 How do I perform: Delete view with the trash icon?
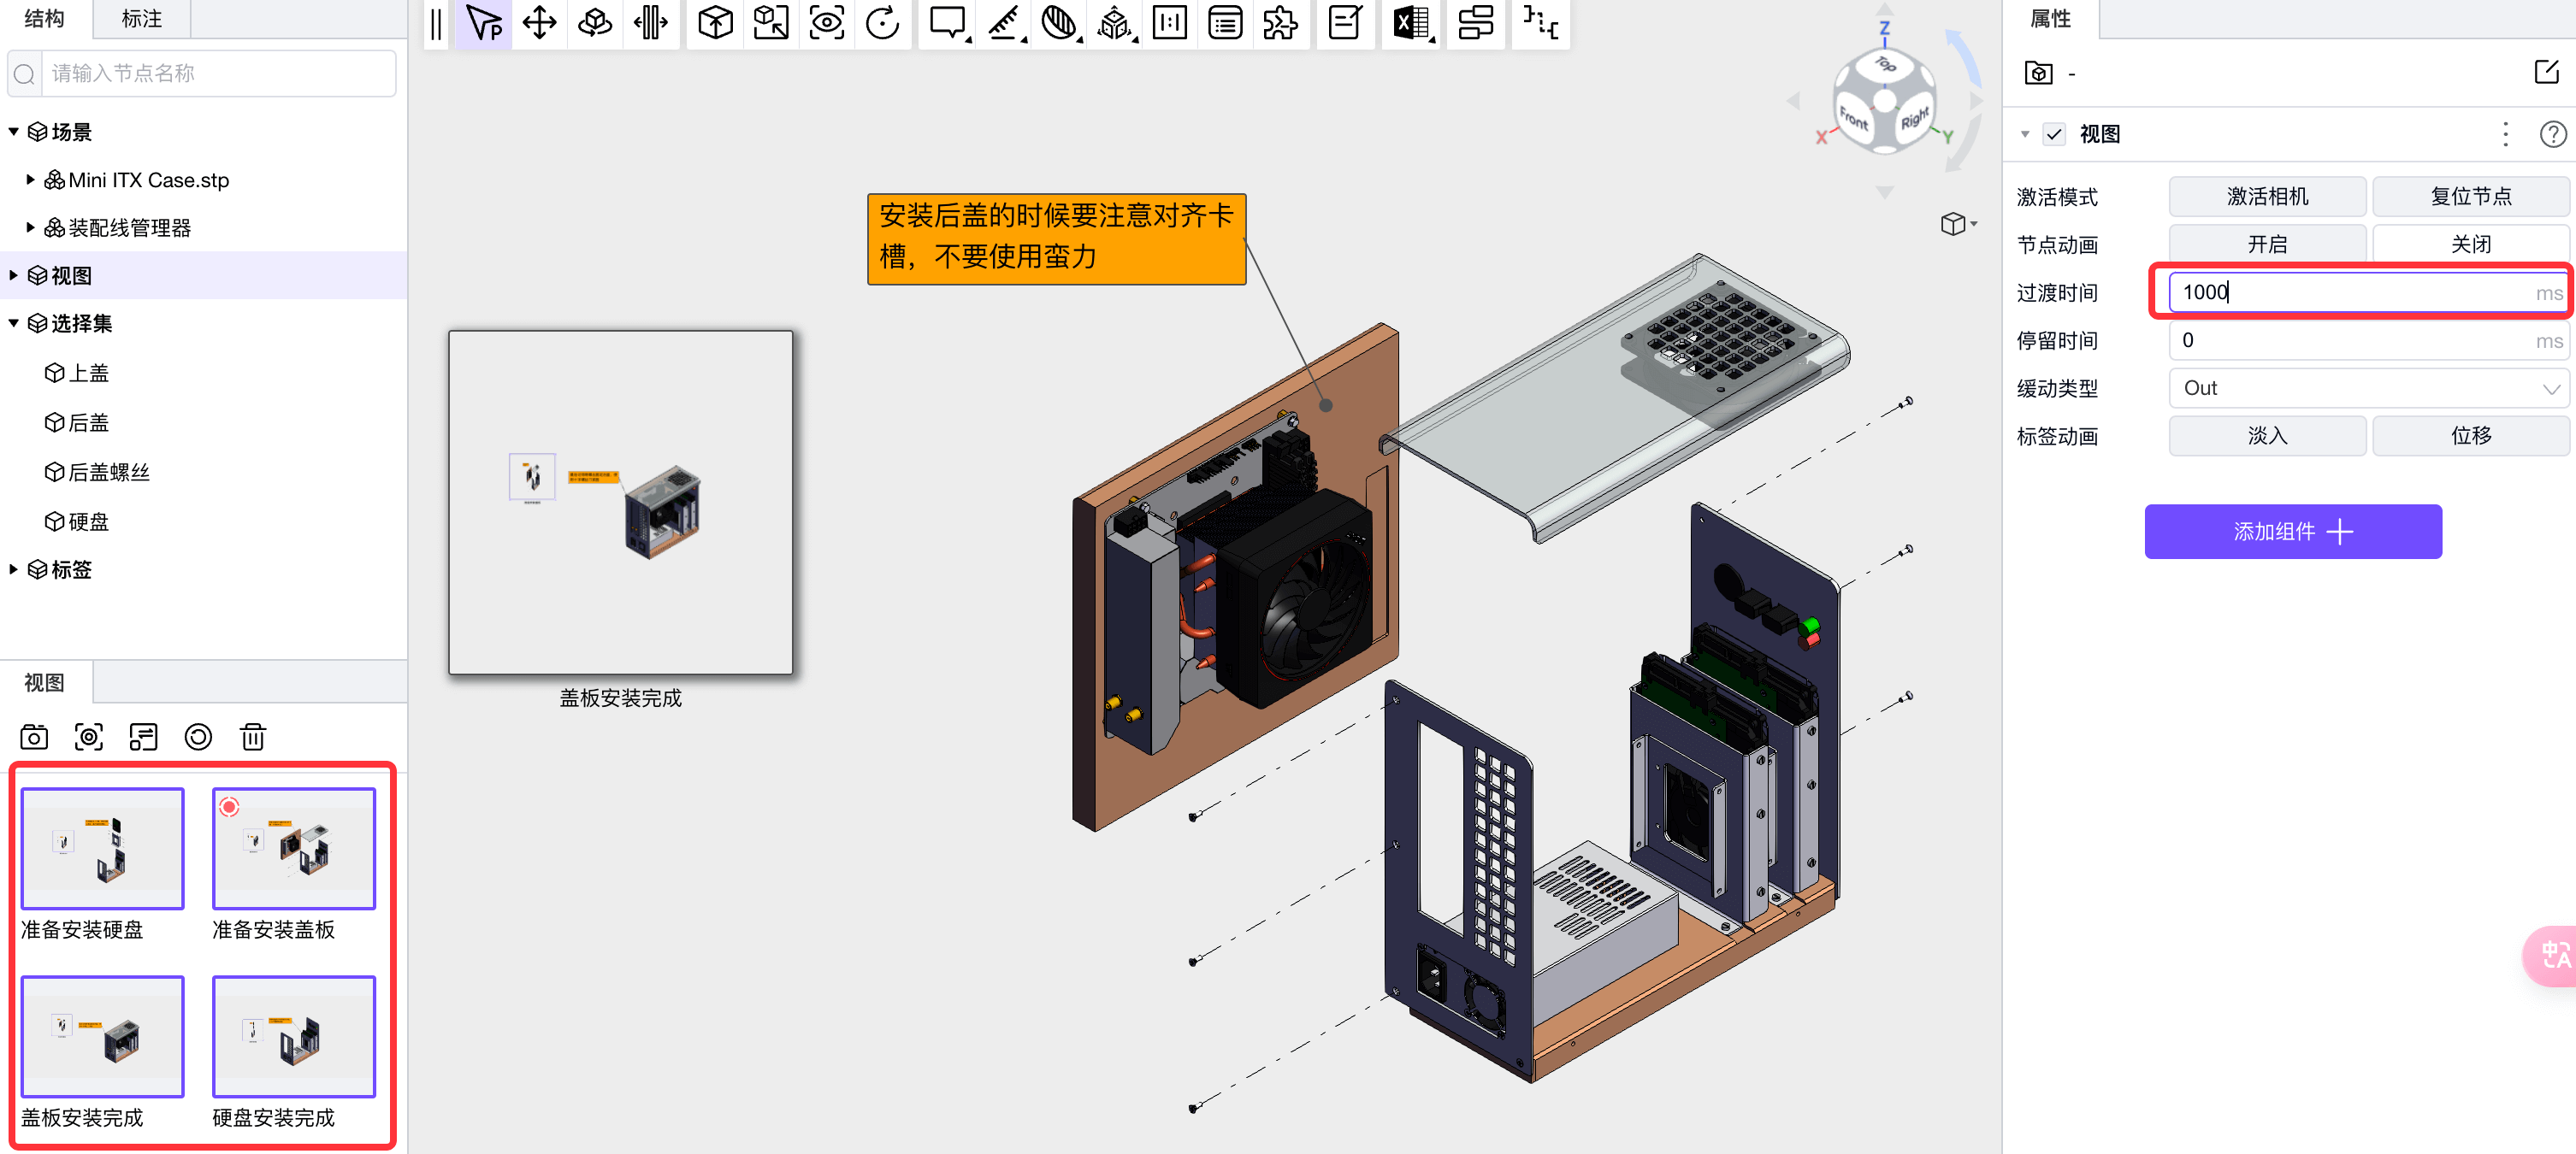(x=253, y=736)
